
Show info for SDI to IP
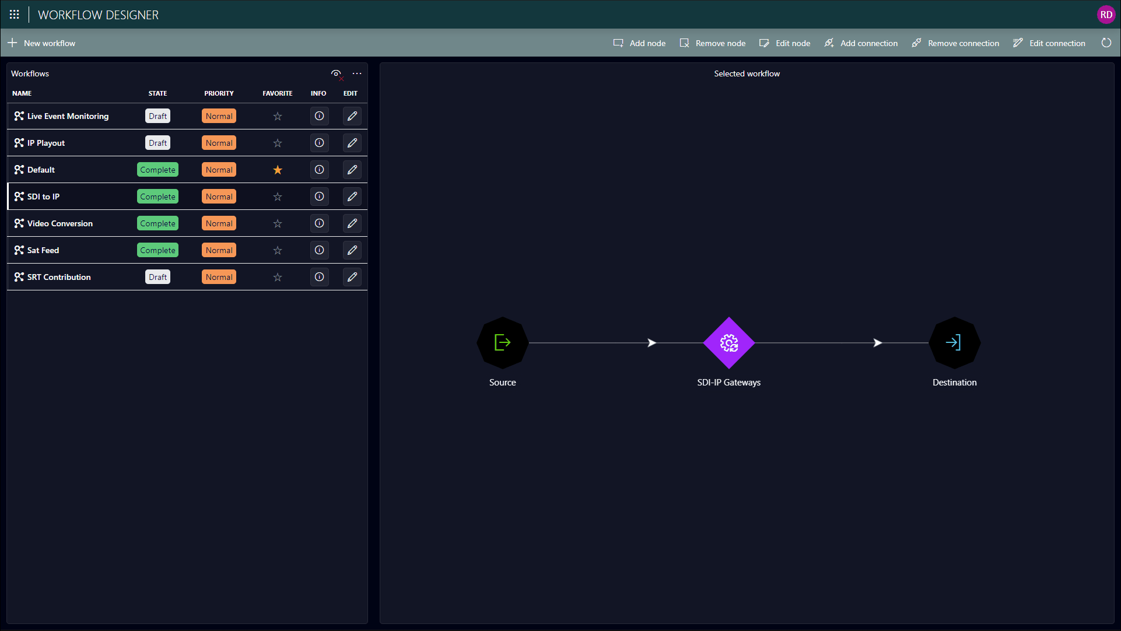319,197
